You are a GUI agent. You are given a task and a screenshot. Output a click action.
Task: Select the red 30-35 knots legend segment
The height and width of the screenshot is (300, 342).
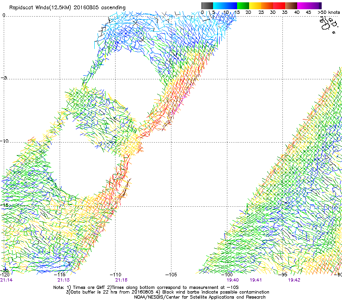279,6
